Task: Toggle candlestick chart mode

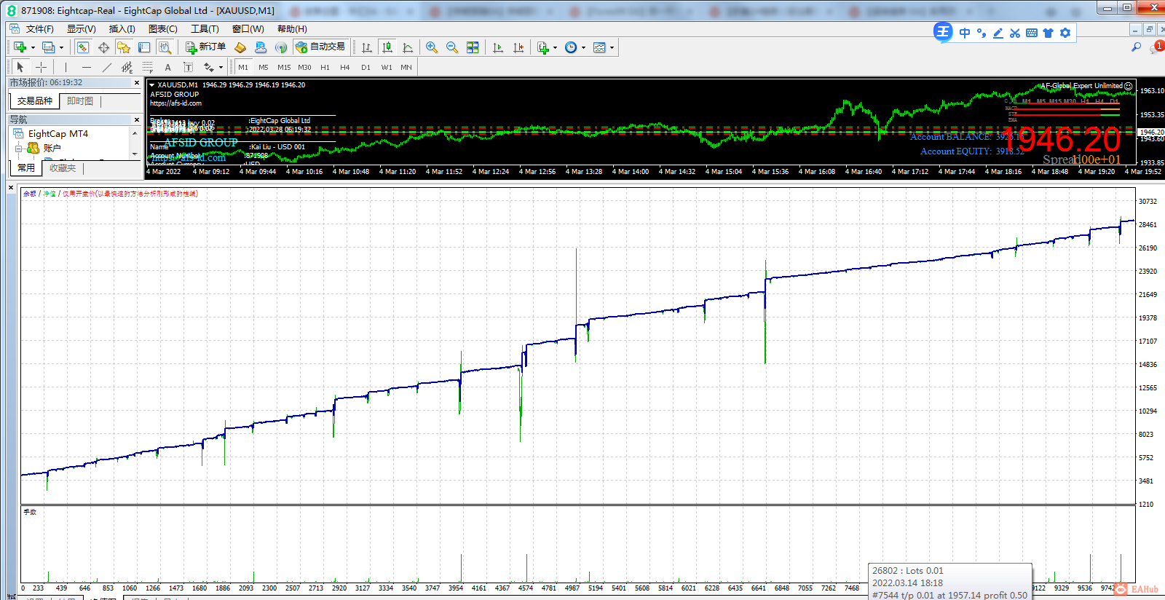Action: [x=387, y=47]
